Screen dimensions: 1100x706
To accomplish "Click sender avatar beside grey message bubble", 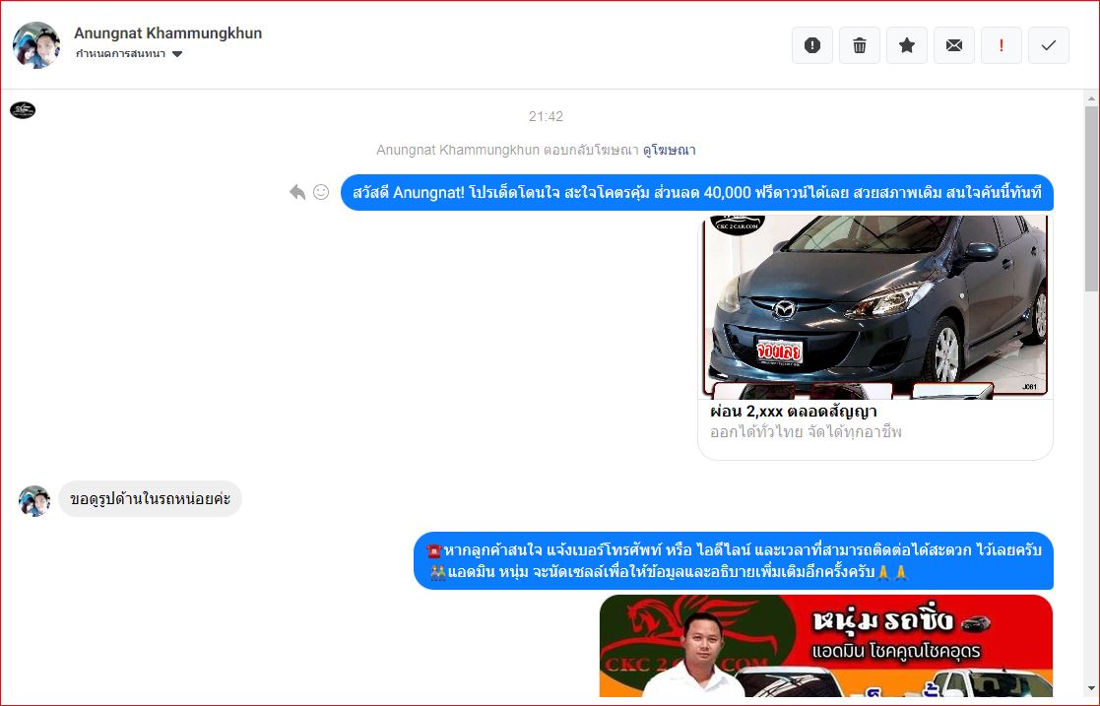I will click(x=34, y=501).
